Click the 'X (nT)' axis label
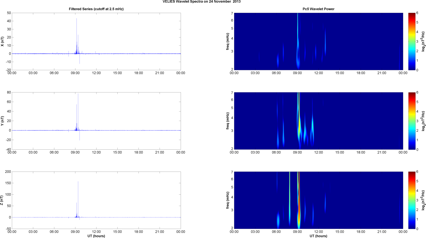Screen dimensions: 426x238 click(x=3, y=41)
